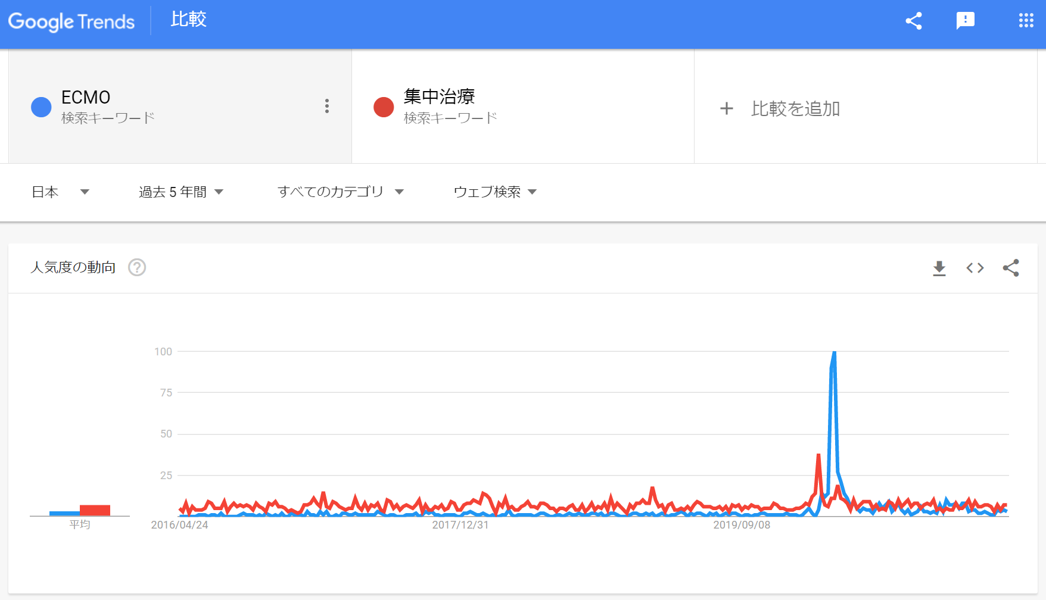Select the 集中治療 search term box
Screen dimensions: 1046x600
click(523, 106)
